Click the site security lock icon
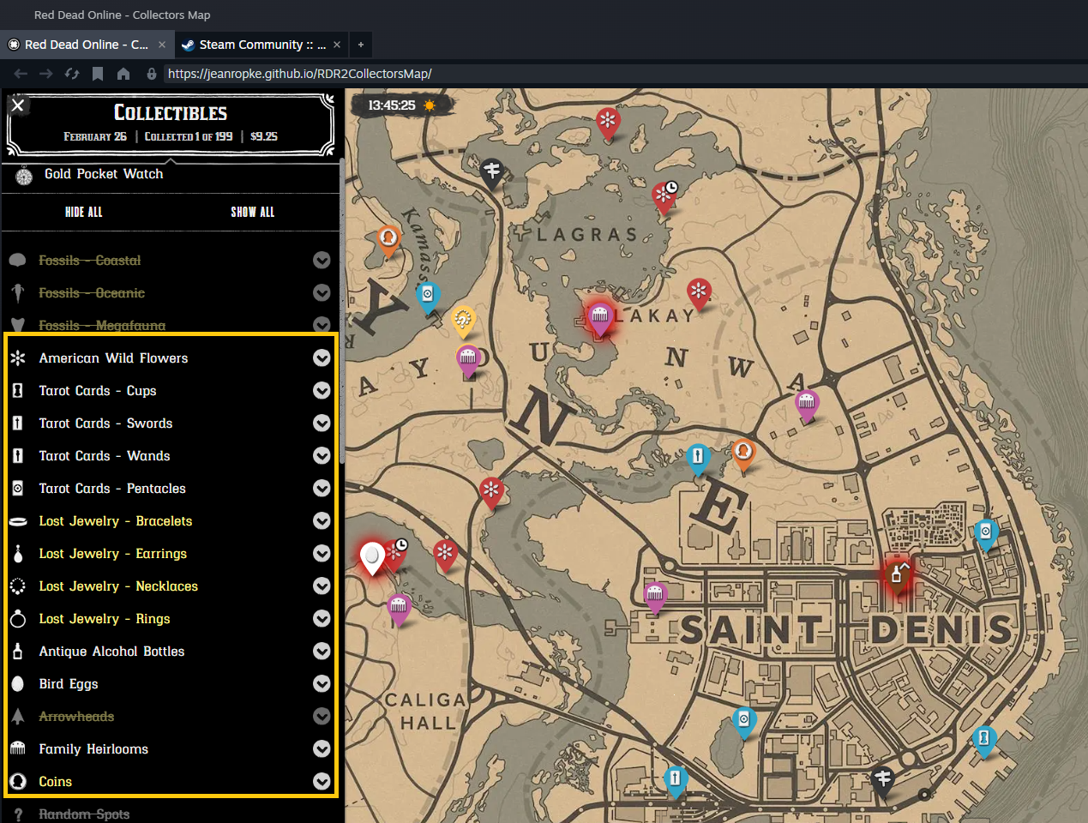This screenshot has height=823, width=1088. (x=152, y=74)
